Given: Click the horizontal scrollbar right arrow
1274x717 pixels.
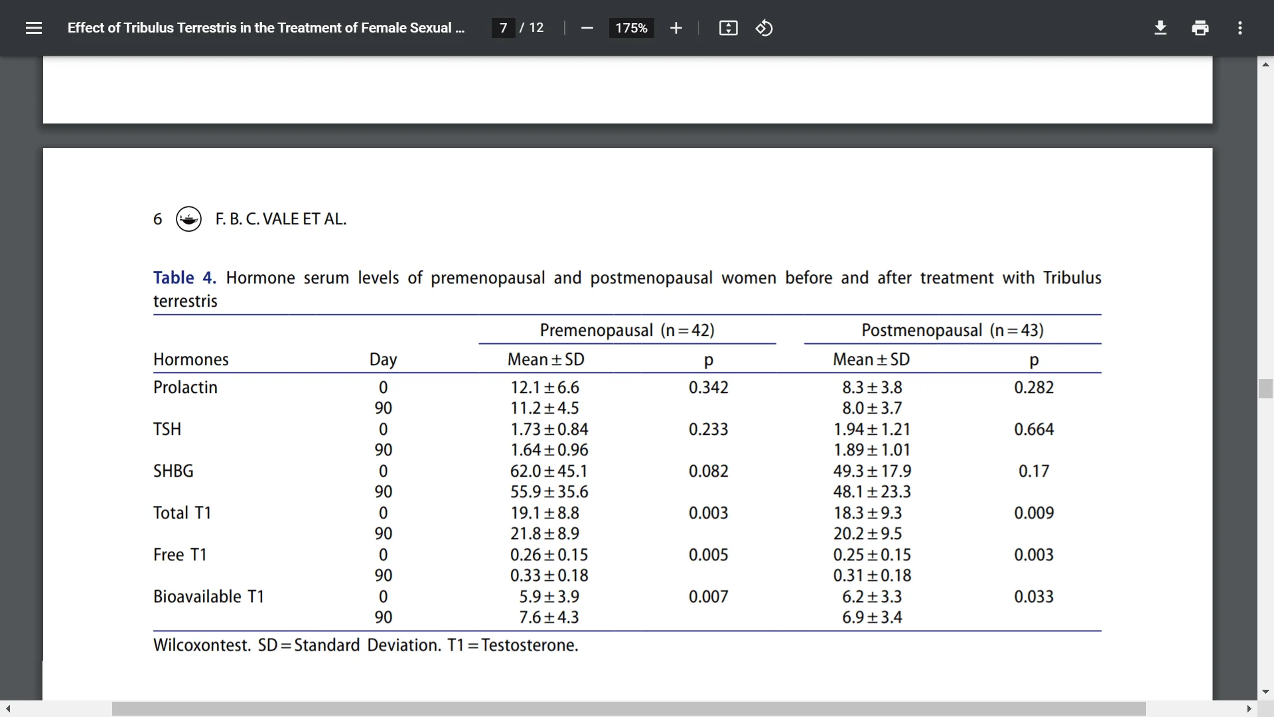Looking at the screenshot, I should point(1249,708).
